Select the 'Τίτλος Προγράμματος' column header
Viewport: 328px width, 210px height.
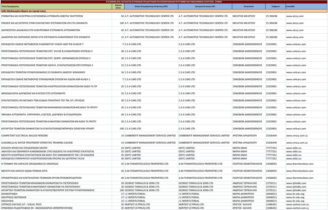click(x=56, y=6)
